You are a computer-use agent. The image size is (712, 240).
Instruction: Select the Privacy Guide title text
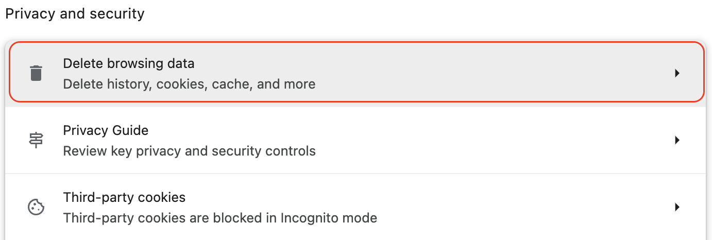point(106,131)
